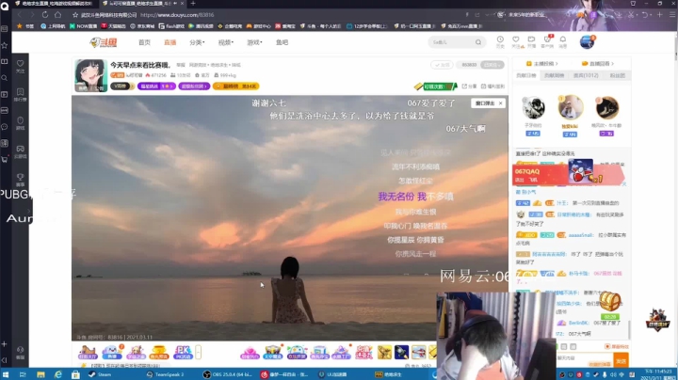Open the orange 巅峰榜 rank badge

pyautogui.click(x=236, y=87)
